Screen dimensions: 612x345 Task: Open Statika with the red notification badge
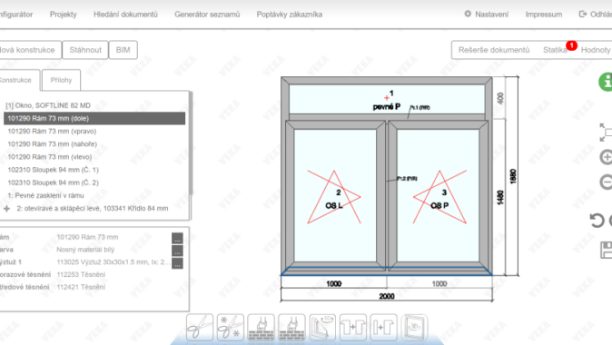555,50
